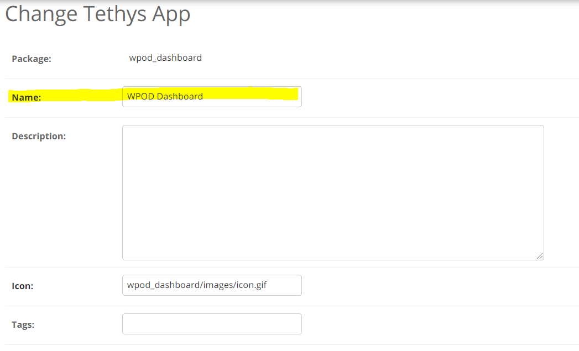Click the Tags field label
The width and height of the screenshot is (579, 351).
click(22, 324)
